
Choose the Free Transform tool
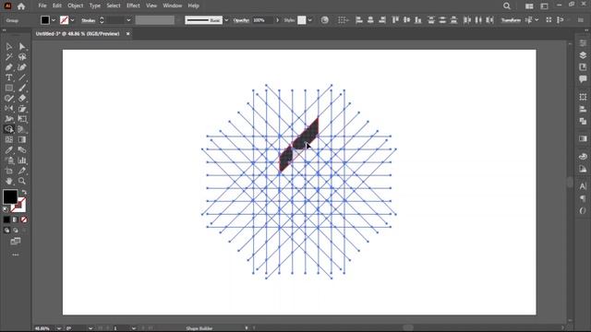[x=22, y=119]
